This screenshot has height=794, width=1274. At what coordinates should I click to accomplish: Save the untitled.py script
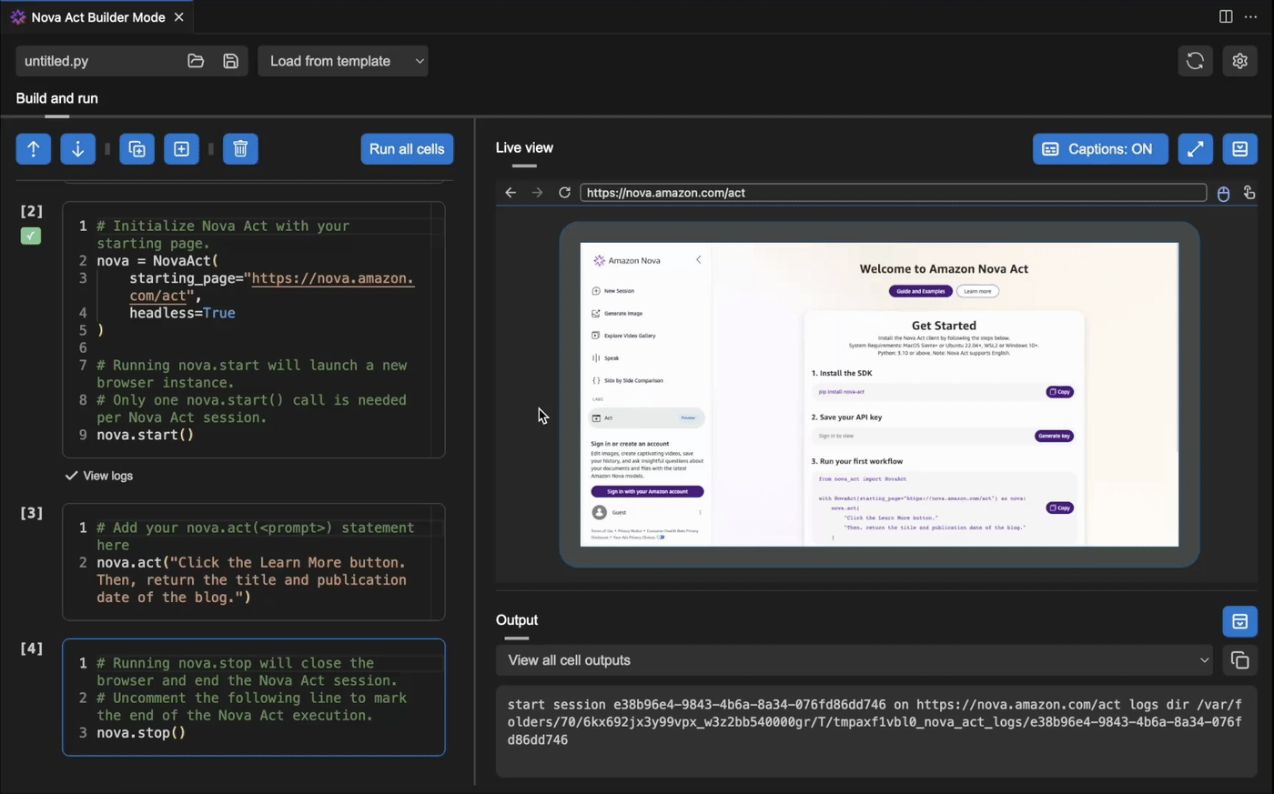tap(231, 61)
